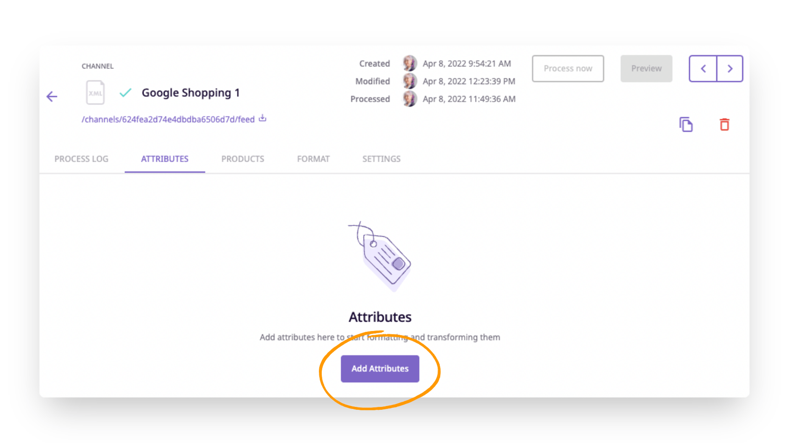Switch to the Products tab
Screen dimensions: 789x443
point(243,159)
